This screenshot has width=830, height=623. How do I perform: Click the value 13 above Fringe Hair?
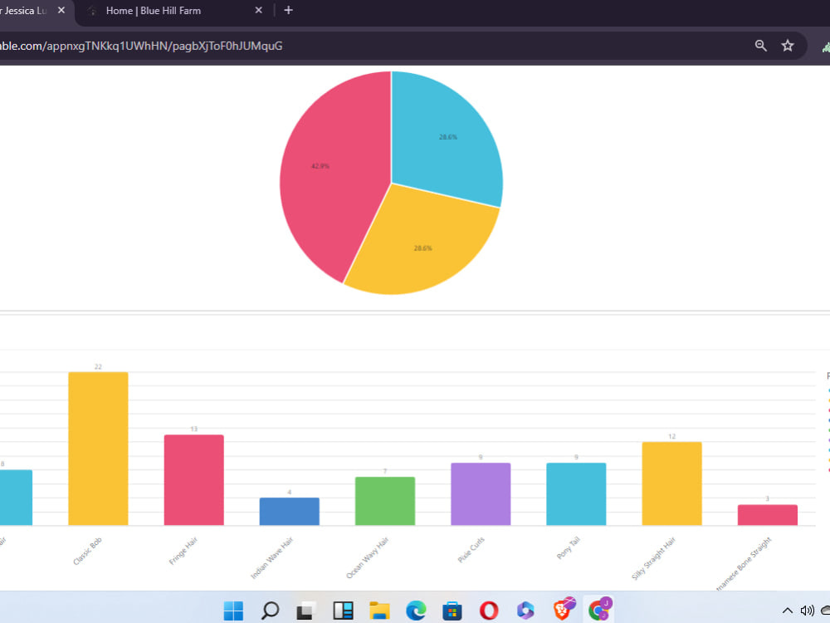(x=193, y=429)
